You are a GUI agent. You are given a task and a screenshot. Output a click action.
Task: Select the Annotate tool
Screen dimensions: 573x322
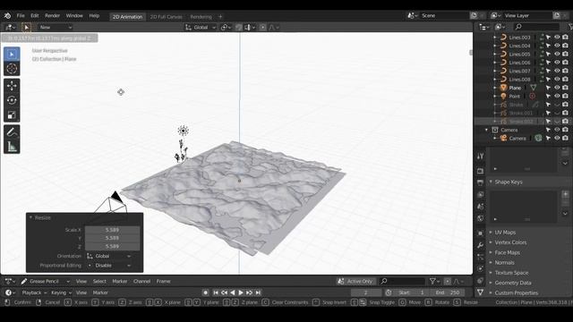(12, 132)
